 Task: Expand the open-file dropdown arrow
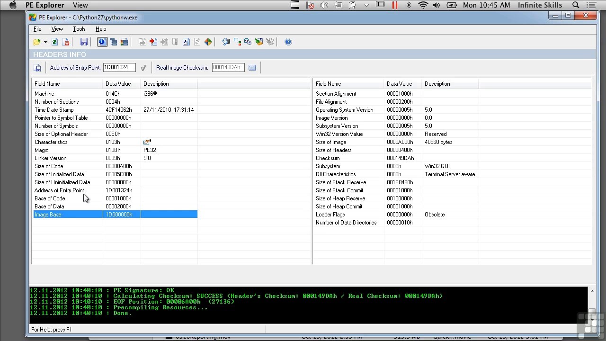[45, 42]
